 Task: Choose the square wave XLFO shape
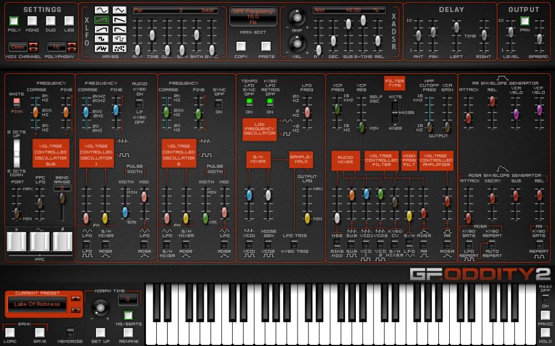click(101, 38)
